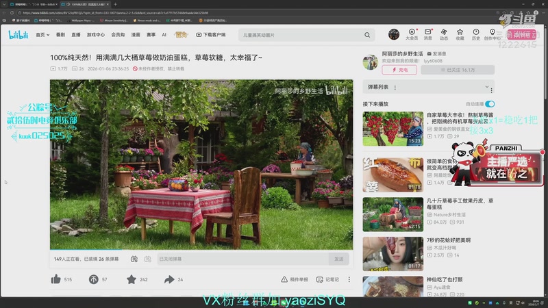The width and height of the screenshot is (548, 308).
Task: Click the bilibili logo
Action: click(18, 35)
